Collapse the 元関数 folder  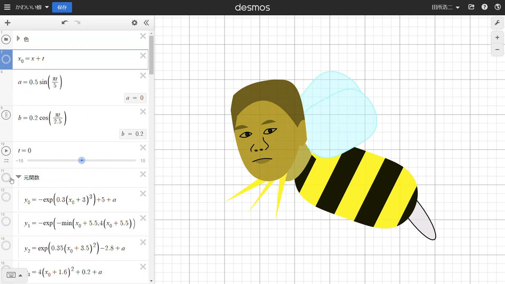(x=19, y=177)
